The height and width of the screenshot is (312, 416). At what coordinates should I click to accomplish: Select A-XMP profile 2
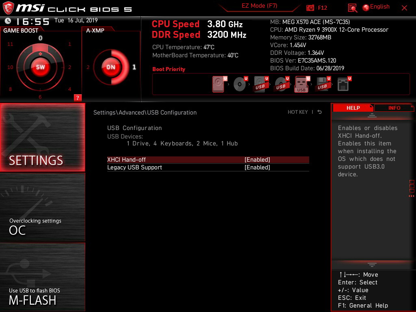(88, 67)
